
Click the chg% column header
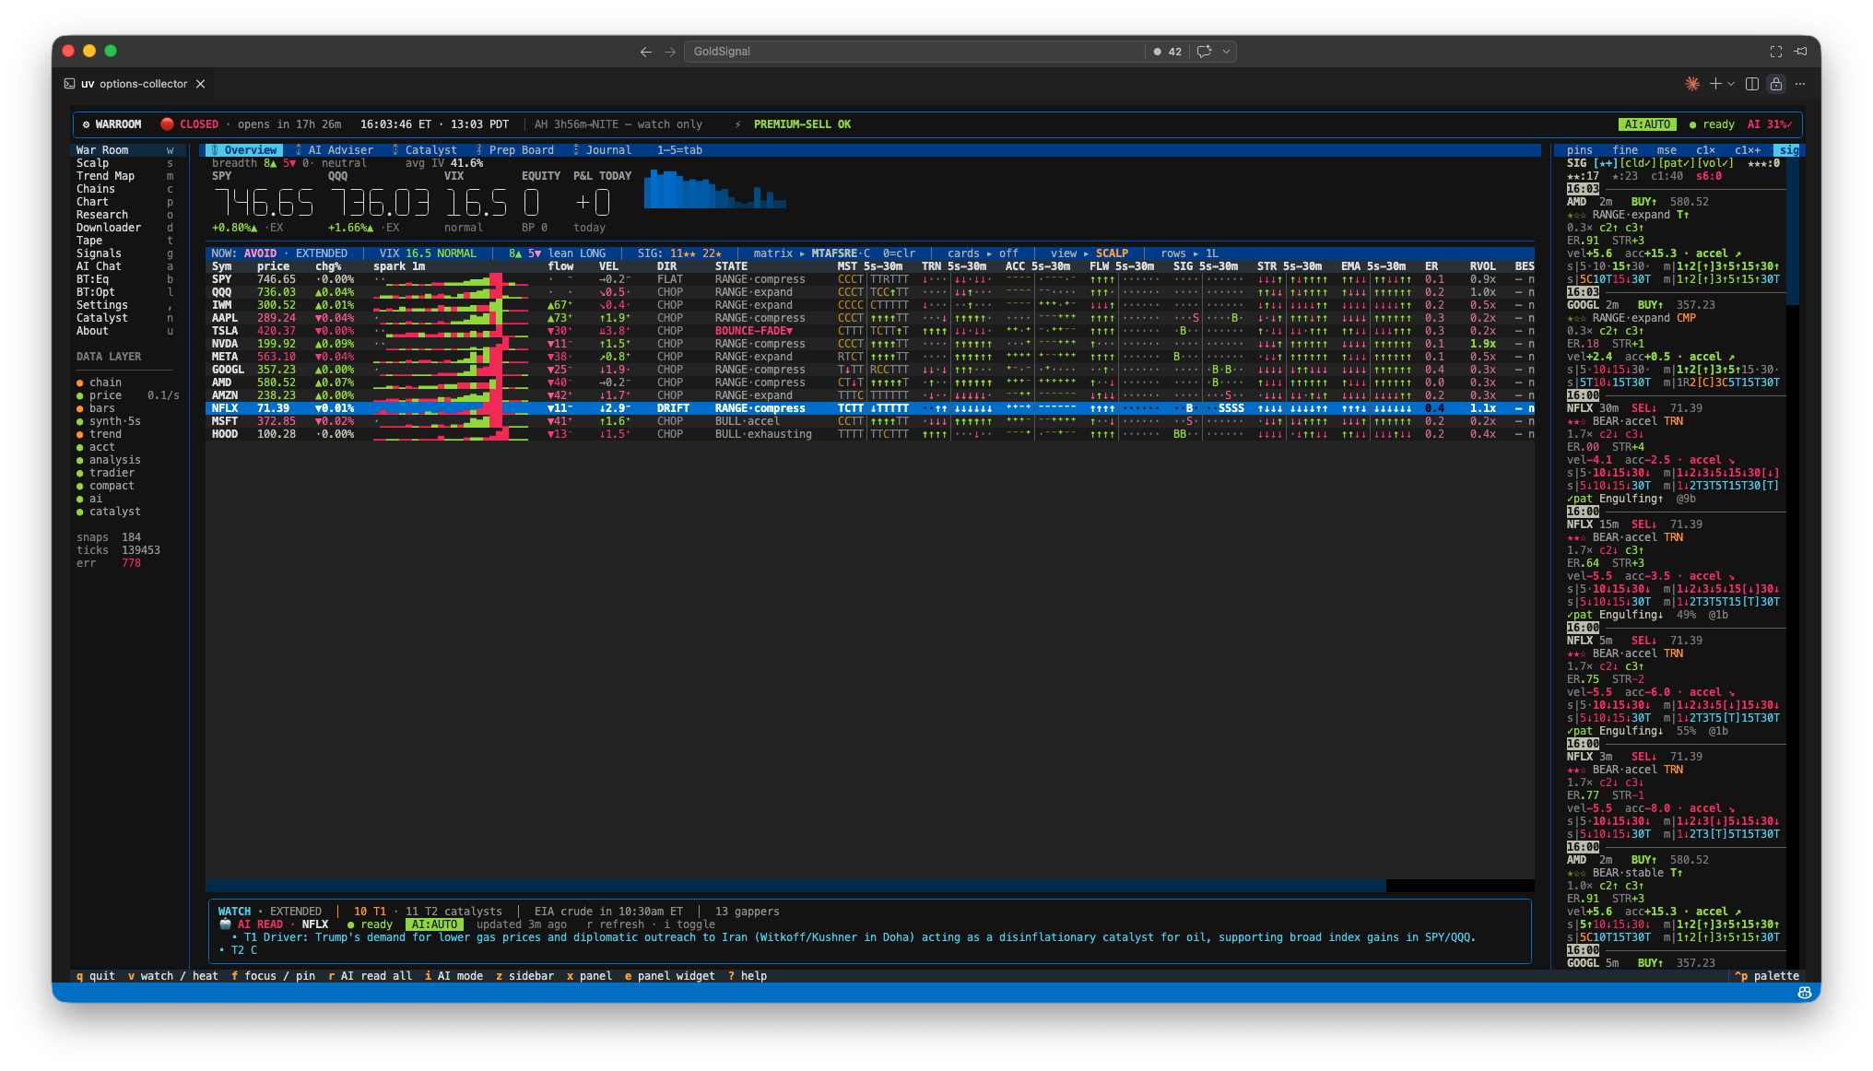click(x=328, y=266)
